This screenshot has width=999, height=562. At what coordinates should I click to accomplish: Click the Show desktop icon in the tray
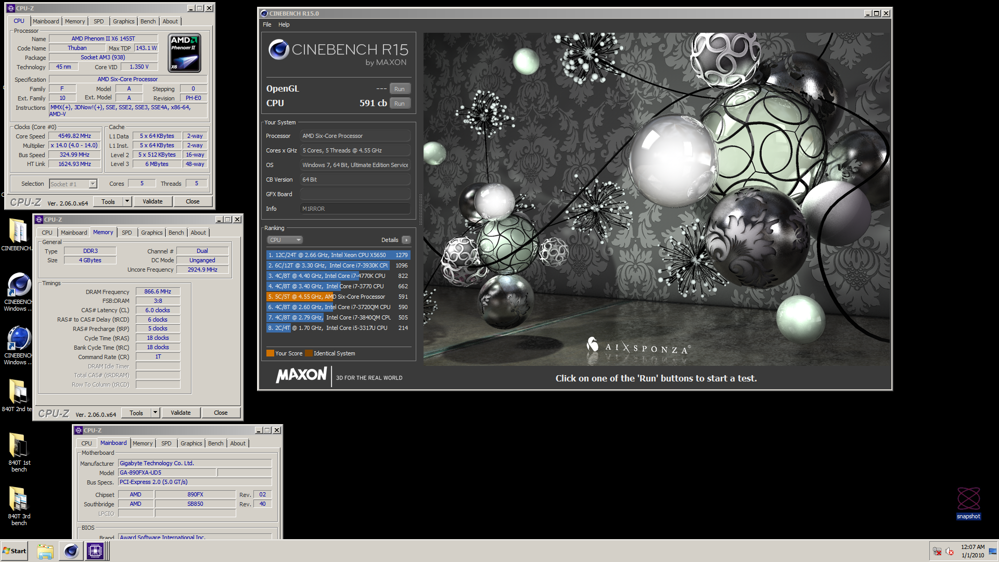993,552
